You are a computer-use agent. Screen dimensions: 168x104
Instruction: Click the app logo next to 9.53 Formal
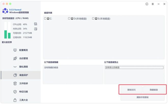point(5,11)
